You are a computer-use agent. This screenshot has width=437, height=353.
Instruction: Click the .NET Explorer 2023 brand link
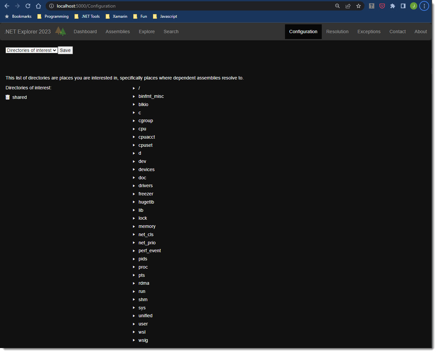(x=28, y=32)
